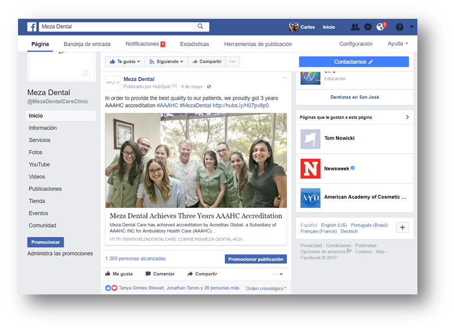
Task: Click the team photo in the post
Action: pyautogui.click(x=196, y=160)
